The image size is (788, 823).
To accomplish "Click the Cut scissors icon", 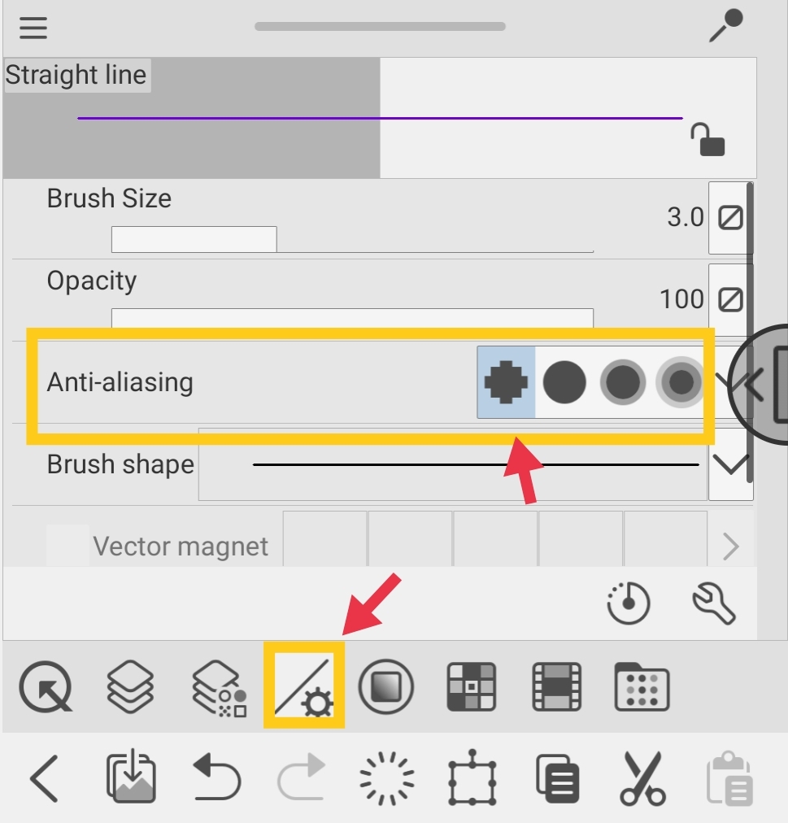I will [x=643, y=778].
